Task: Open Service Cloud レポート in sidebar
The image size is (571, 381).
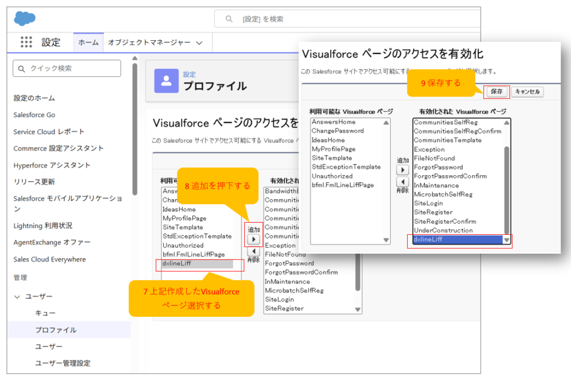Action: click(x=49, y=132)
